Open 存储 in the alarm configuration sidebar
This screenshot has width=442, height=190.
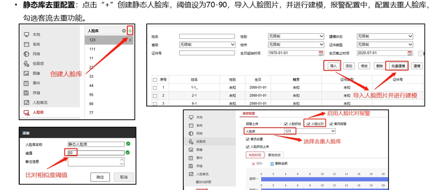(199, 166)
